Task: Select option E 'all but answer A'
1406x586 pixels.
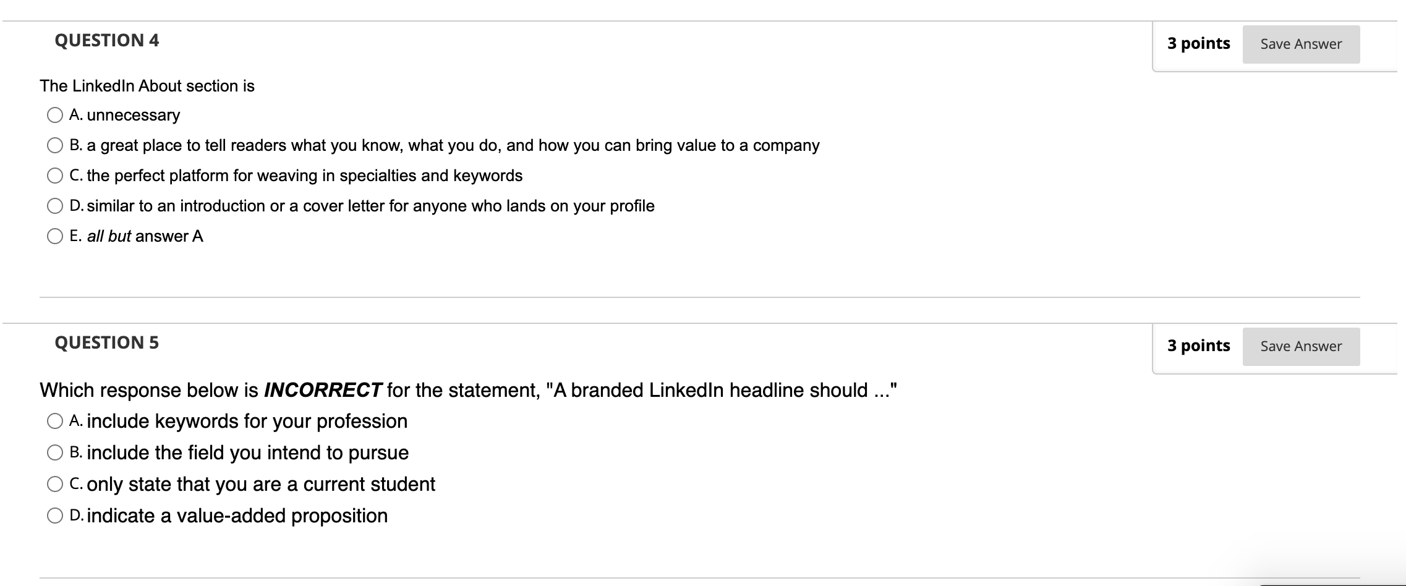Action: pos(55,236)
